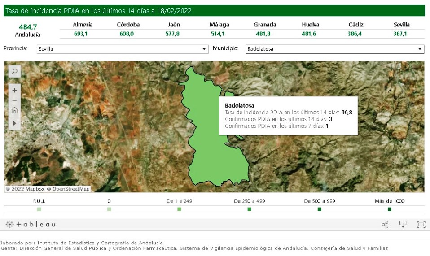The width and height of the screenshot is (430, 256).
Task: Click the OpenStreetMap attribution link
Action: tap(71, 189)
